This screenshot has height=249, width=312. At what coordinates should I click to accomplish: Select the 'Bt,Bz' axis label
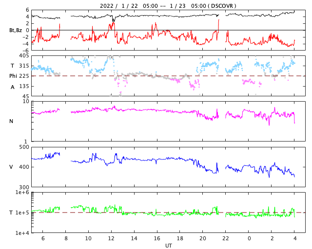coord(16,30)
